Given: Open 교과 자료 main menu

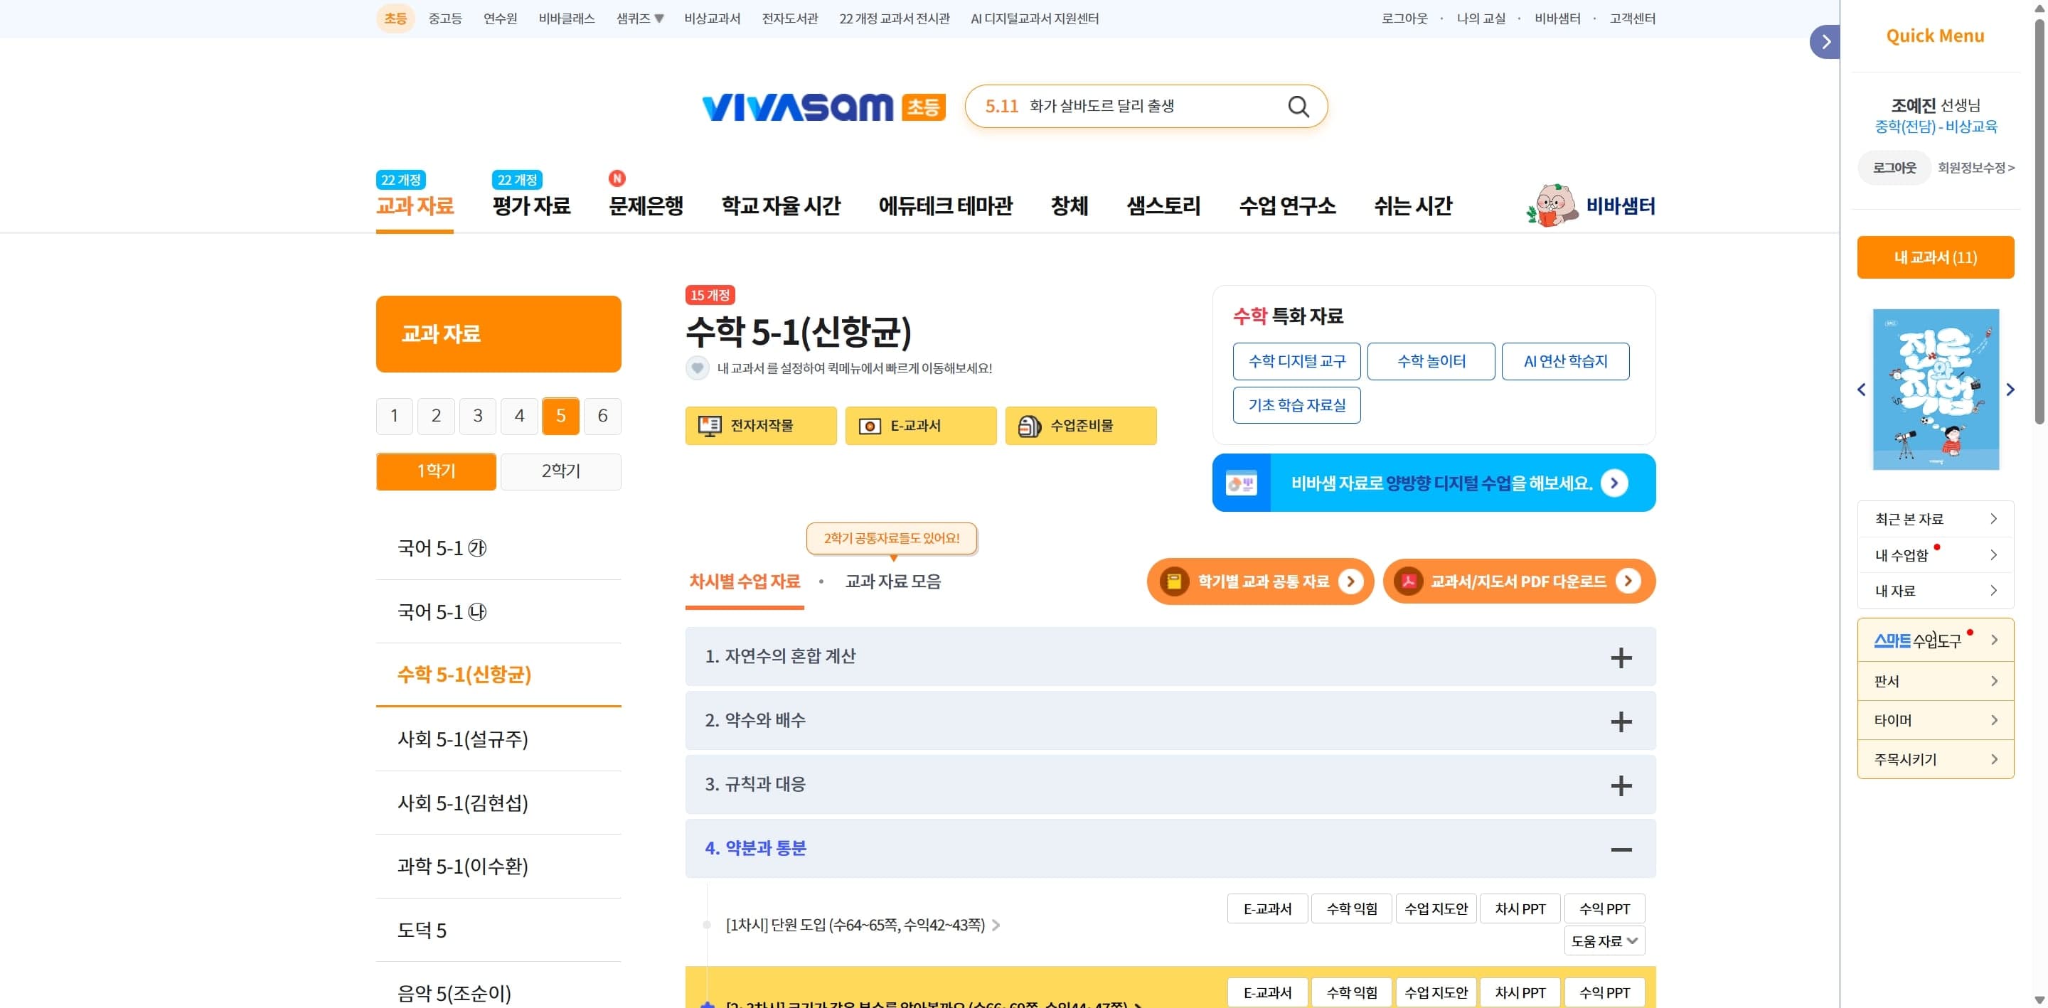Looking at the screenshot, I should 415,206.
